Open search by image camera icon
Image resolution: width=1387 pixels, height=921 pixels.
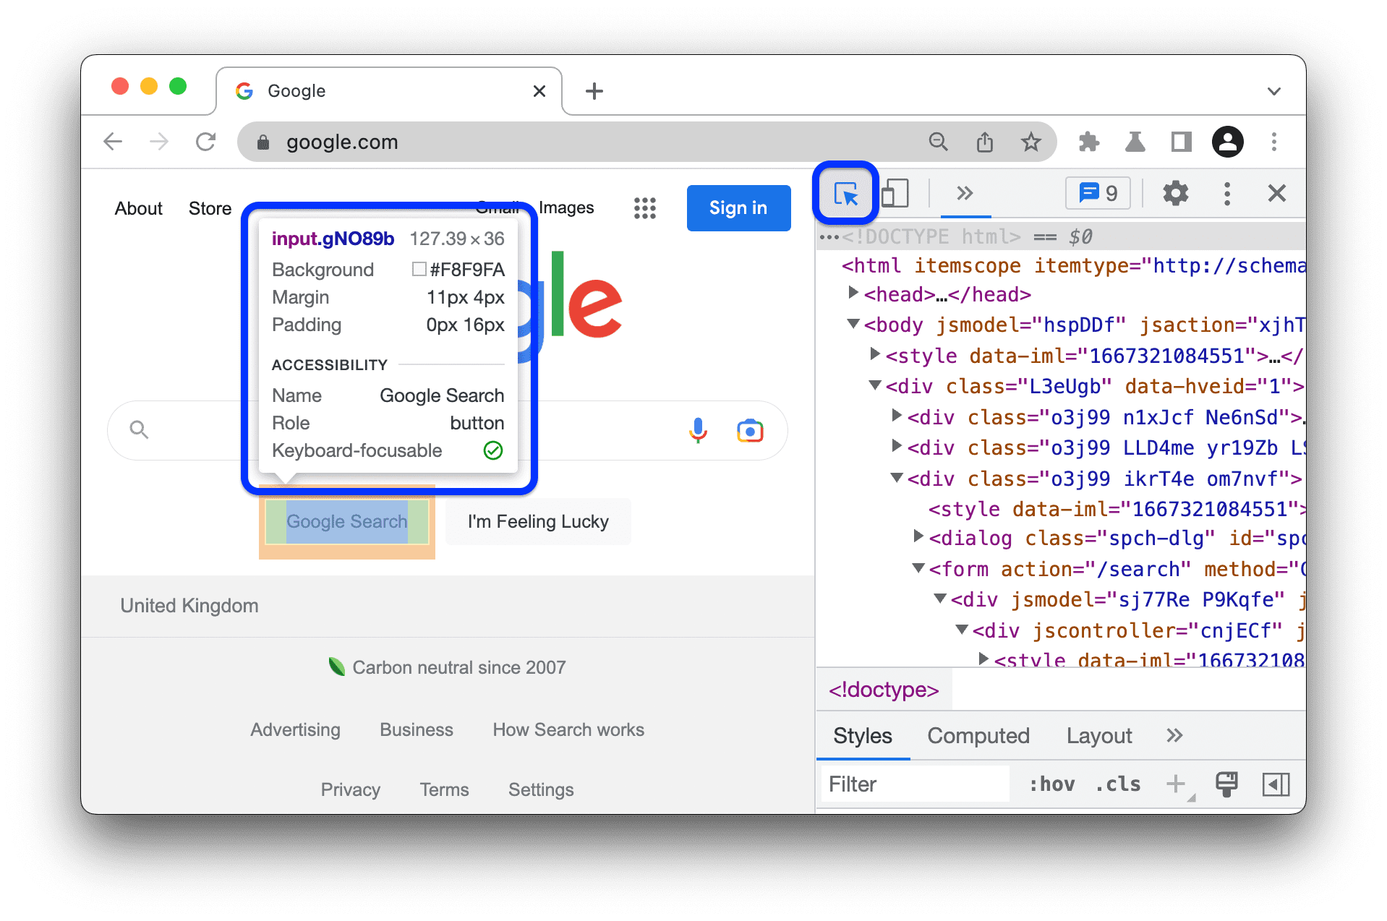tap(749, 430)
